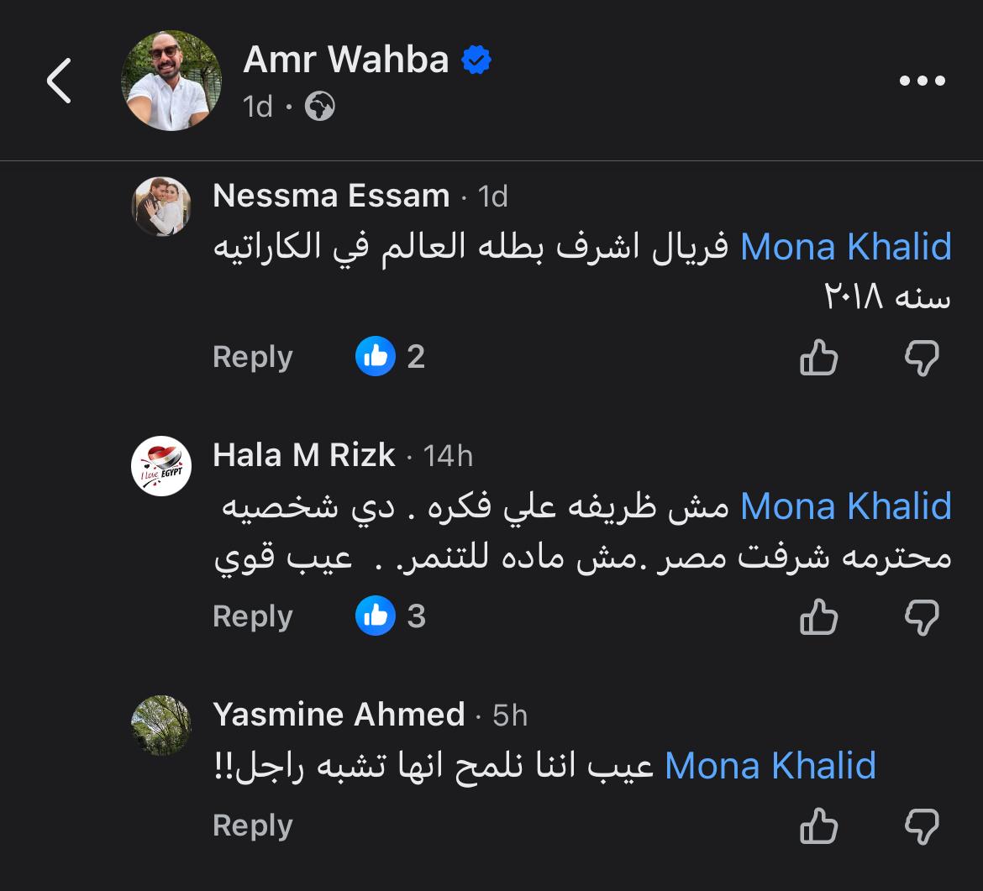Open the three-dot options menu
The width and height of the screenshot is (983, 891).
tap(923, 81)
